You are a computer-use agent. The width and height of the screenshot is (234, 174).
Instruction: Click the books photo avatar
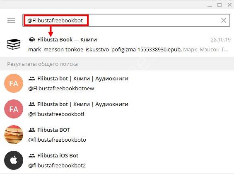point(14,135)
